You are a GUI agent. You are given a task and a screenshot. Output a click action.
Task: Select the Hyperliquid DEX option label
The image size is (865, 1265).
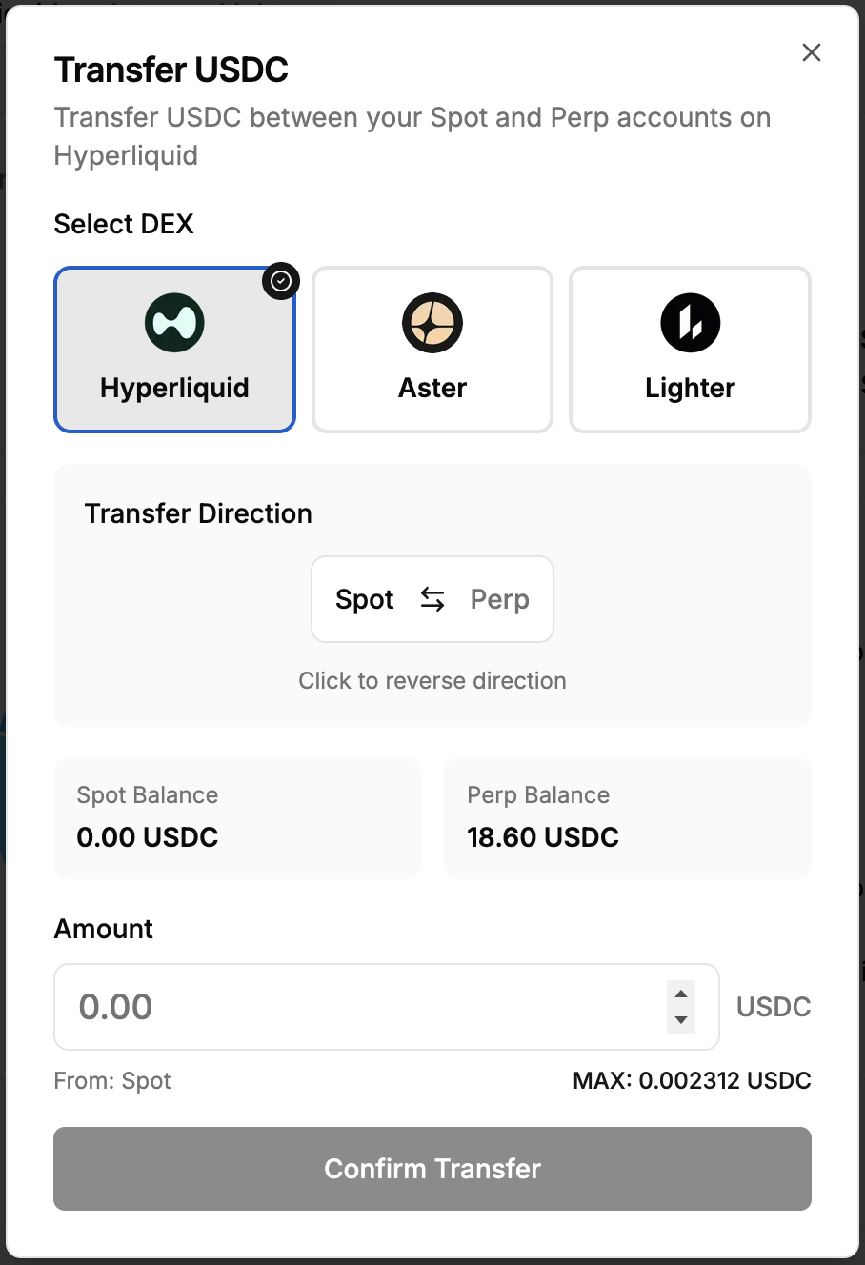point(174,388)
